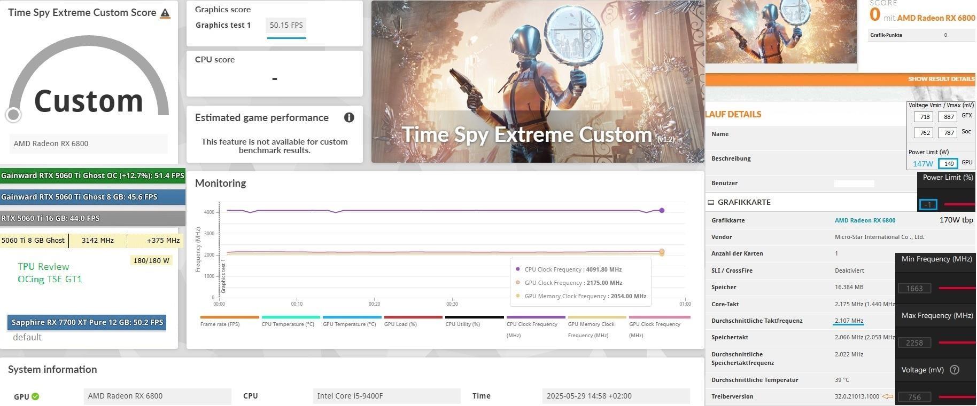
Task: Click the Power Limit (%) value box -1
Action: tap(928, 204)
